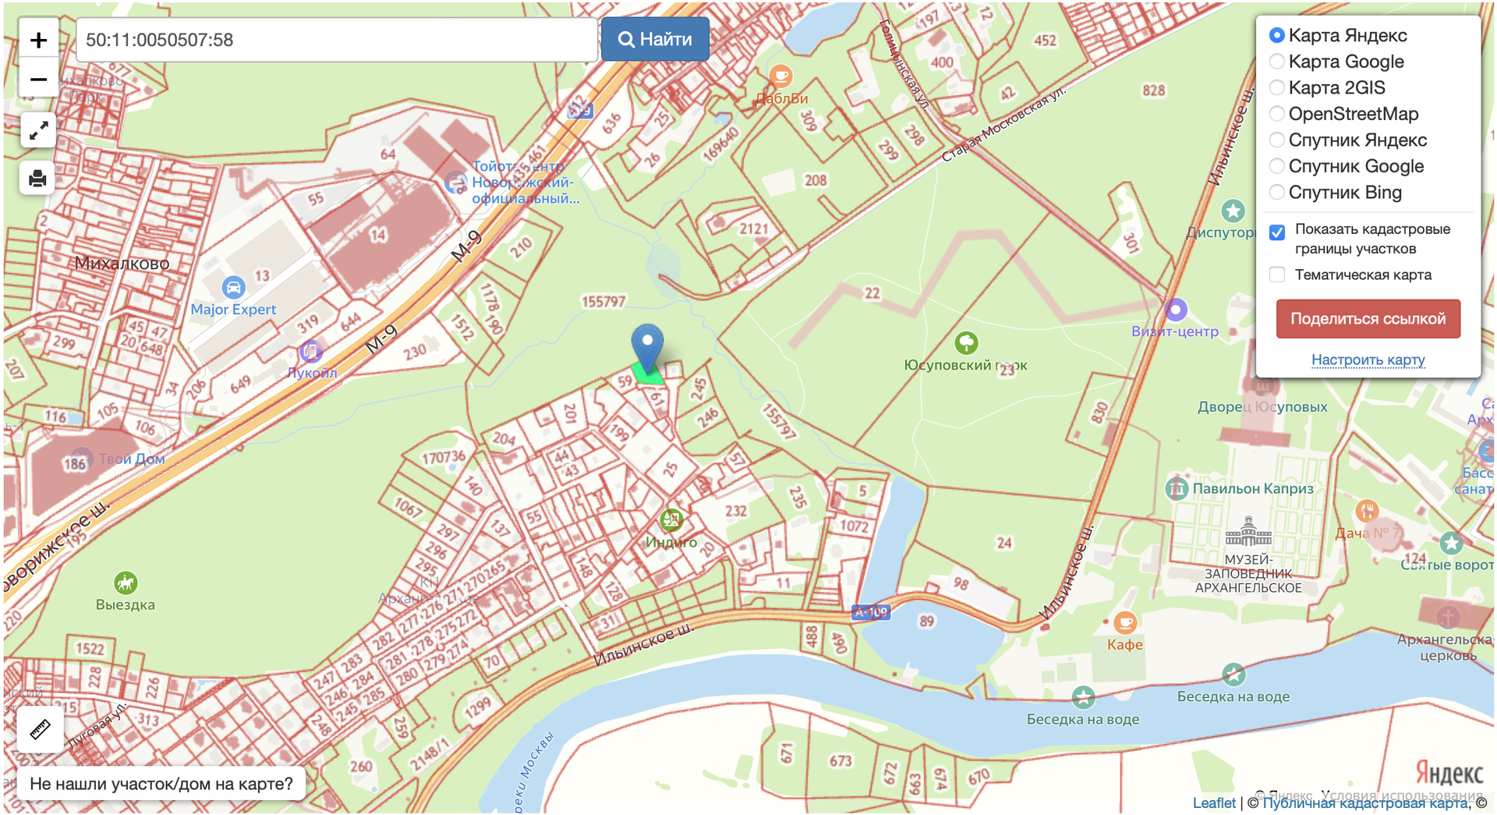This screenshot has height=815, width=1497.
Task: Click the Кафе coffee cup icon
Action: [1124, 622]
